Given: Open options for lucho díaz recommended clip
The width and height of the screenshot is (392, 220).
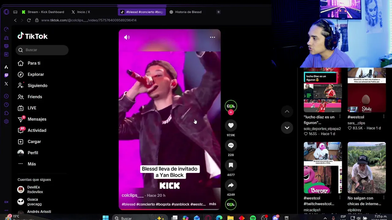Looking at the screenshot, I should 340,117.
